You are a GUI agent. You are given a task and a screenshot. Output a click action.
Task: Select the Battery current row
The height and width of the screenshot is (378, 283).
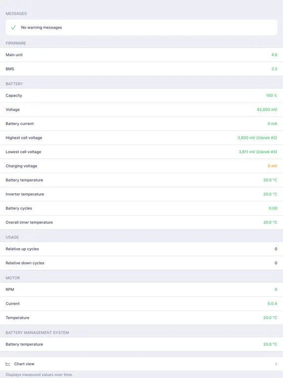pos(141,124)
